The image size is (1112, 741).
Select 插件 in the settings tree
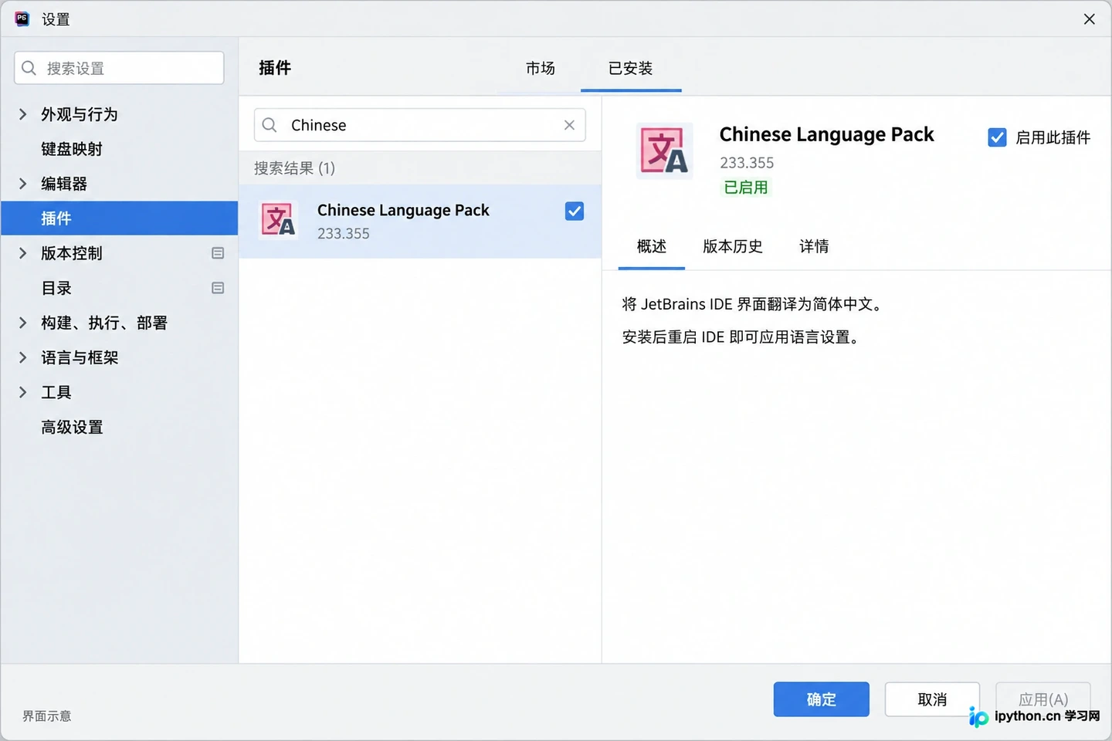(119, 218)
